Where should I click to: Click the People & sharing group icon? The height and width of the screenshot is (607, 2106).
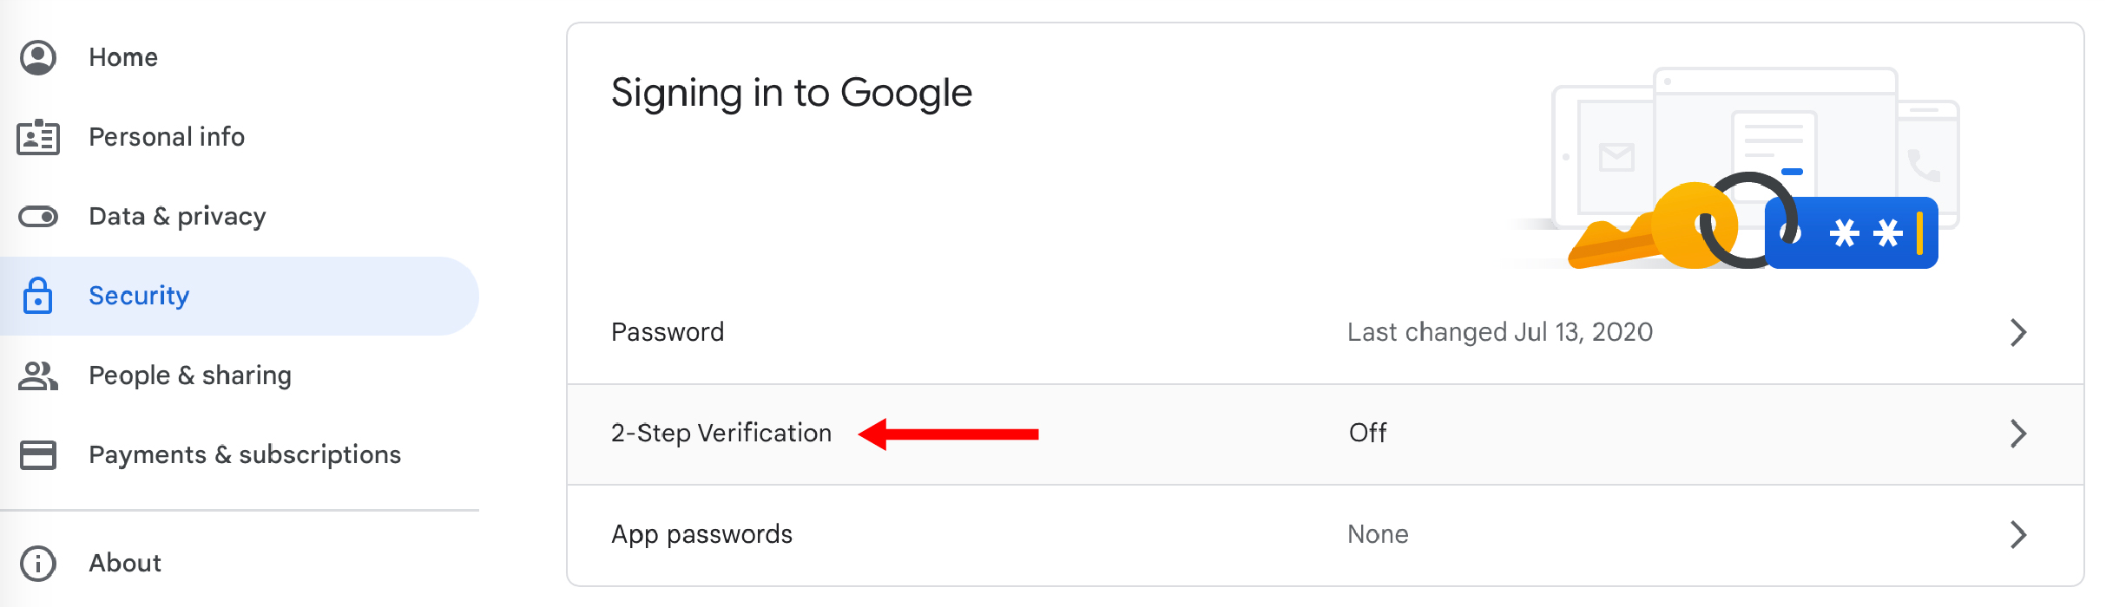coord(38,375)
